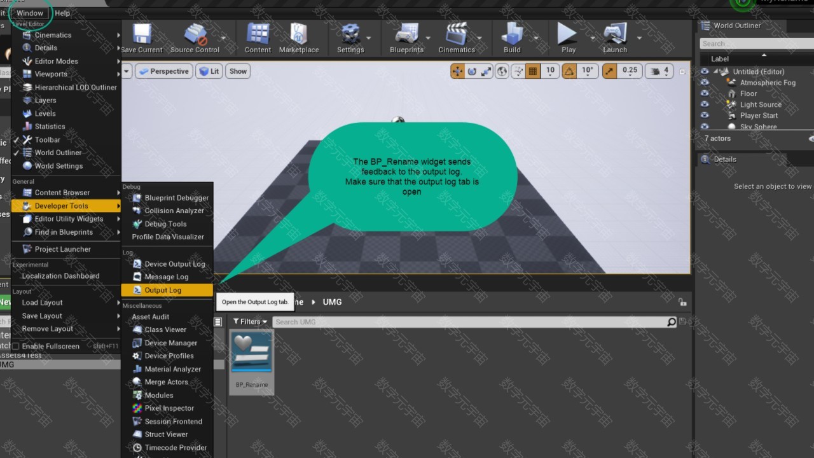Open World Settings from Window menu
Image resolution: width=814 pixels, height=458 pixels.
point(66,166)
